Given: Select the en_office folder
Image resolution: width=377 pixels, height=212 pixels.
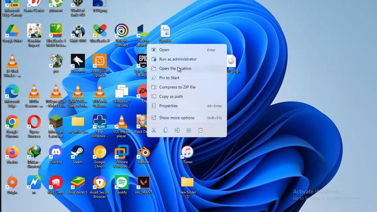Looking at the screenshot, I should (x=78, y=124).
